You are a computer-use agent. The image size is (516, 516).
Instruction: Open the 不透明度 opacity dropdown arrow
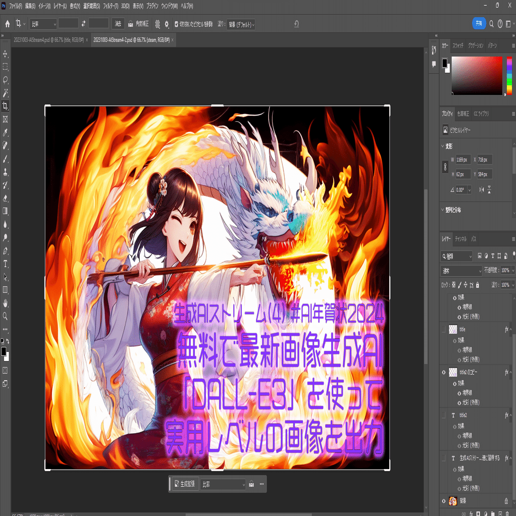point(512,271)
